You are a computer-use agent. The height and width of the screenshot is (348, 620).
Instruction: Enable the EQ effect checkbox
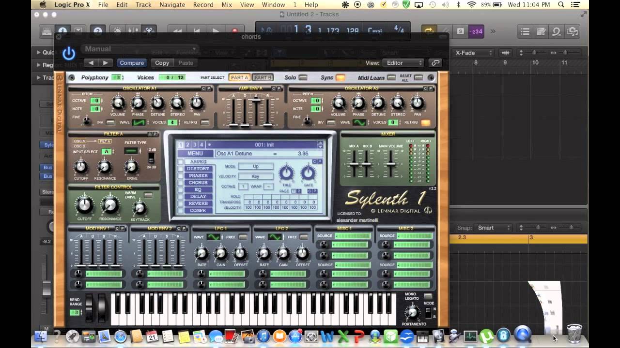(x=180, y=189)
